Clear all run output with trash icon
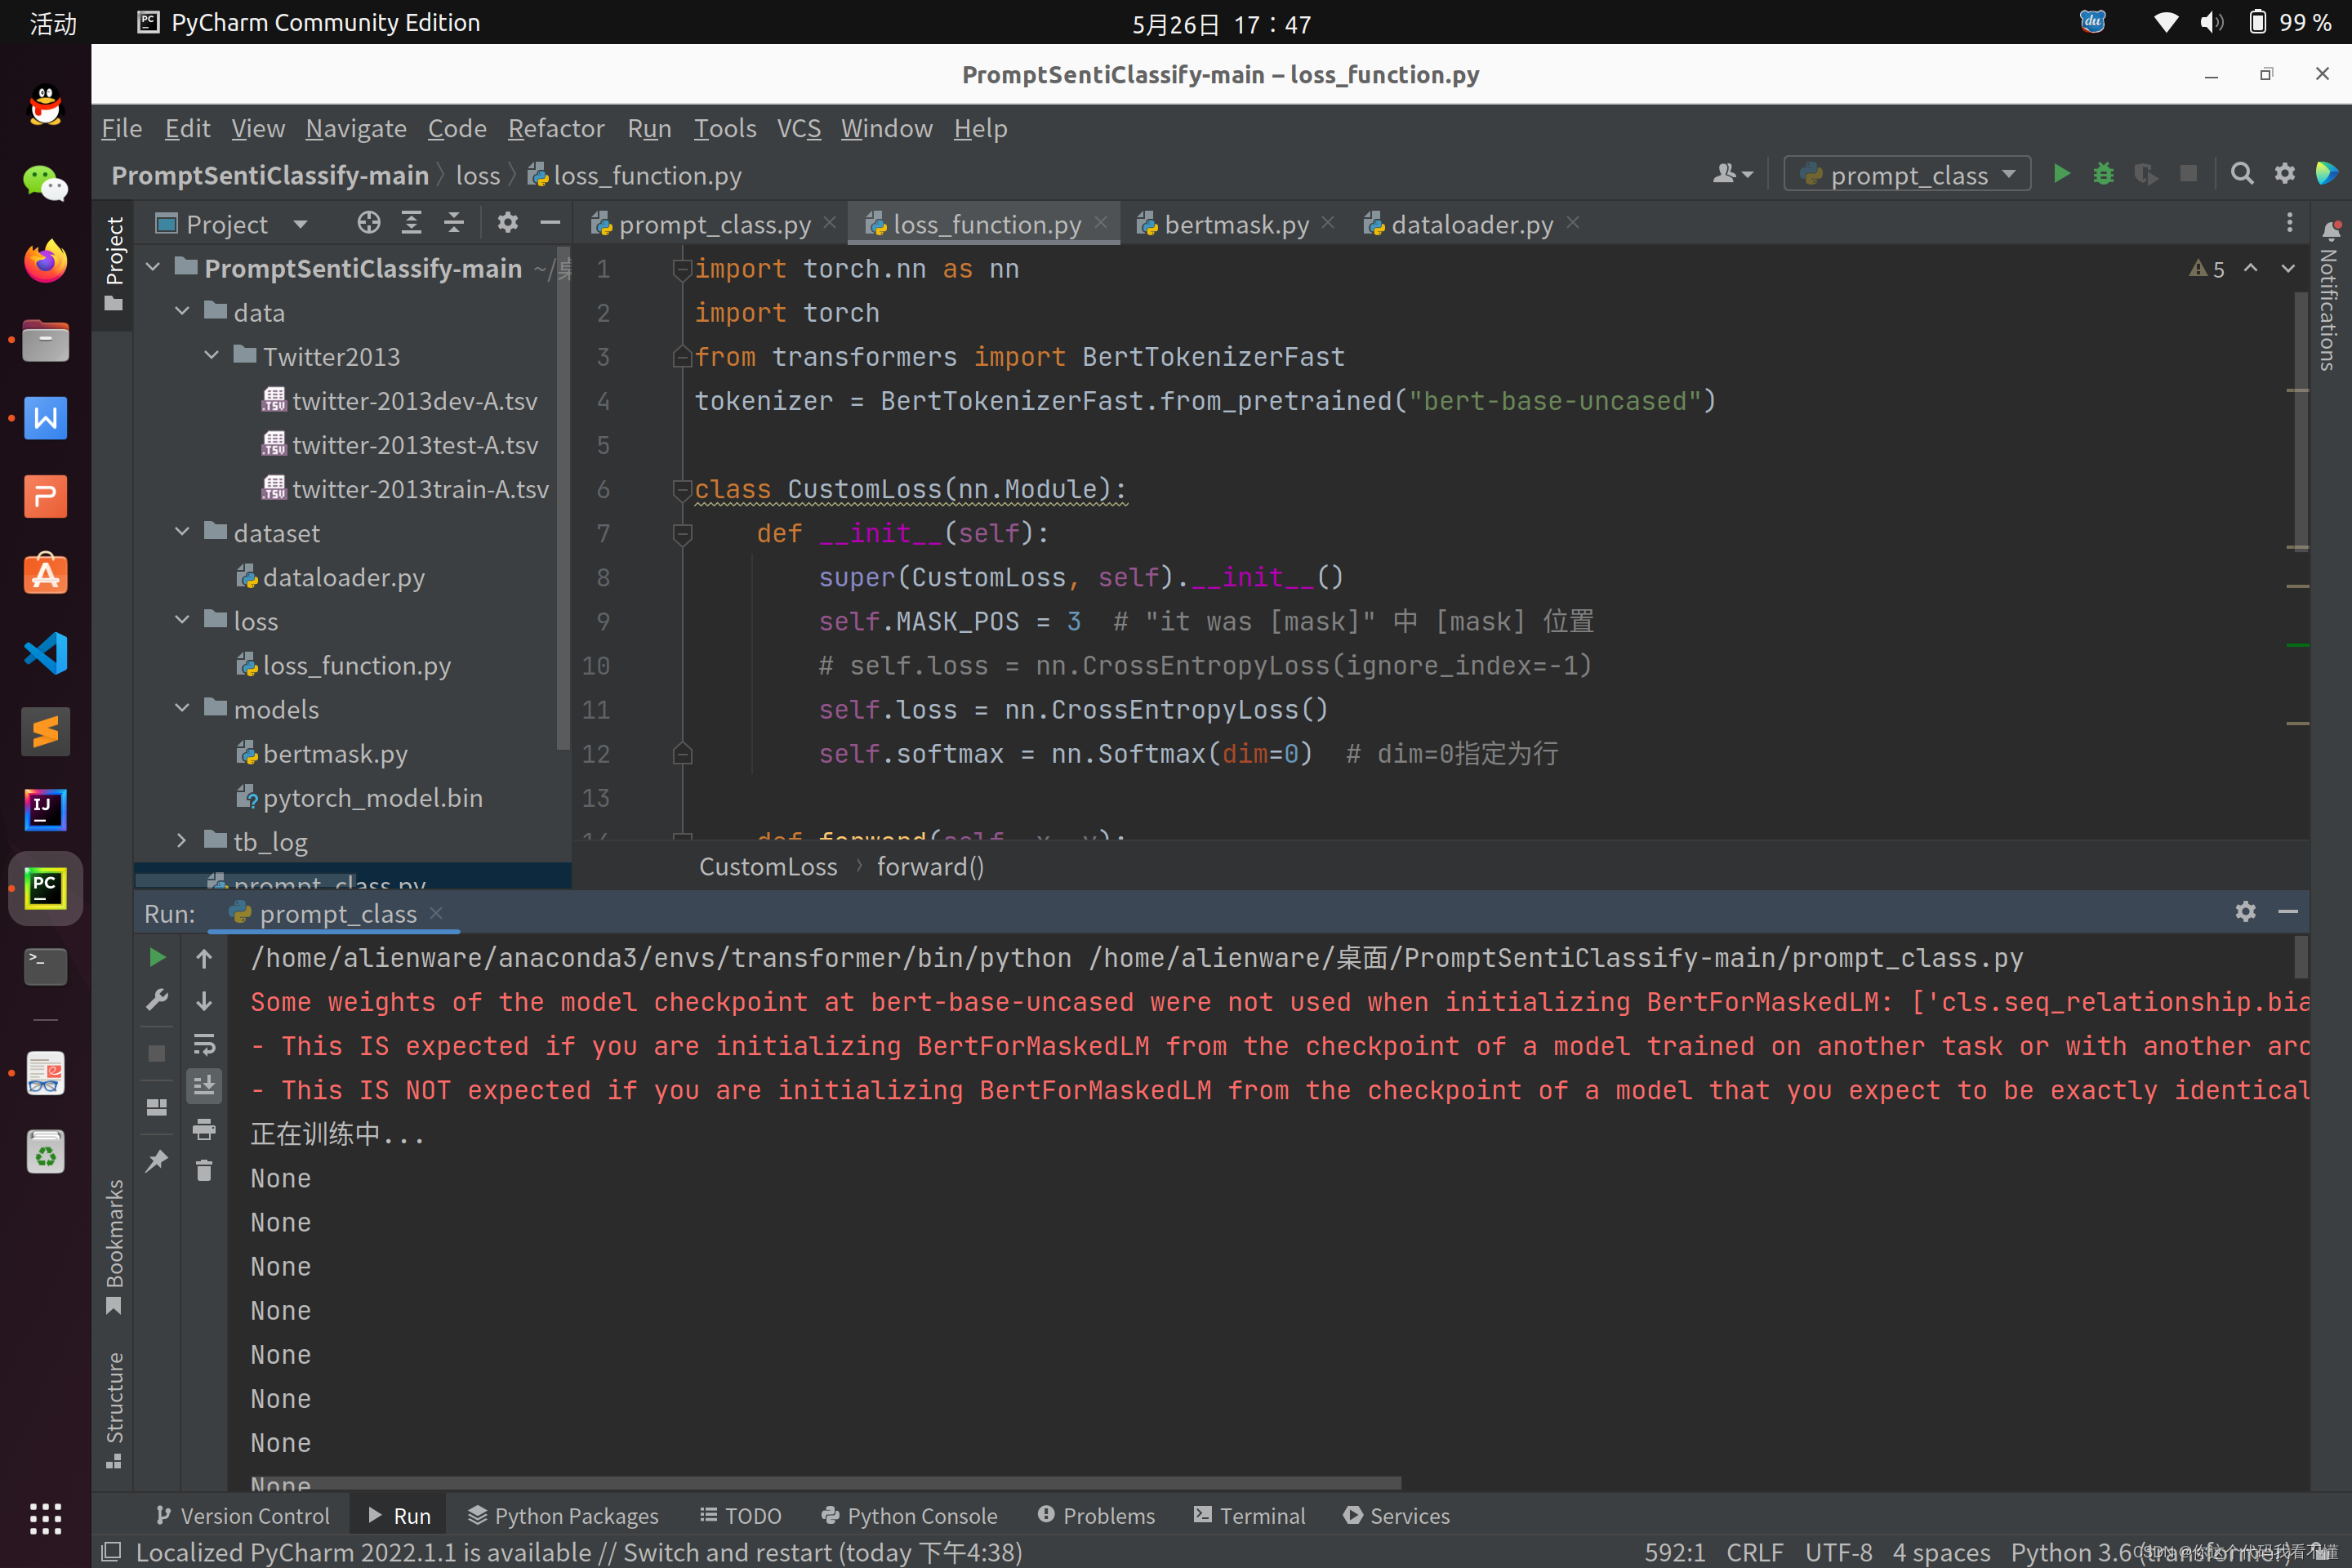Viewport: 2352px width, 1568px height. click(x=204, y=1171)
